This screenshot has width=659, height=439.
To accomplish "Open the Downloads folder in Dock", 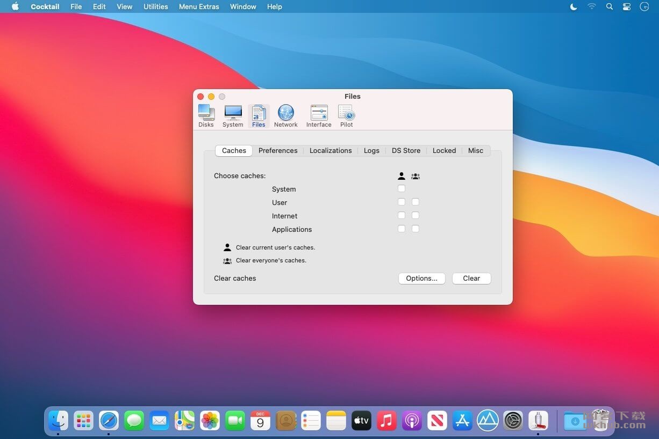I will tap(575, 421).
